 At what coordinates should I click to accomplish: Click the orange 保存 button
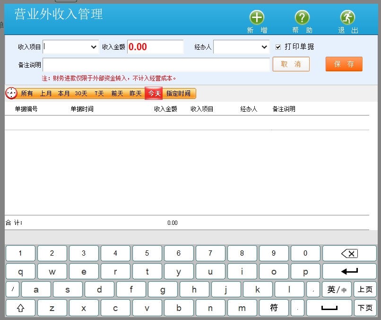click(x=344, y=64)
